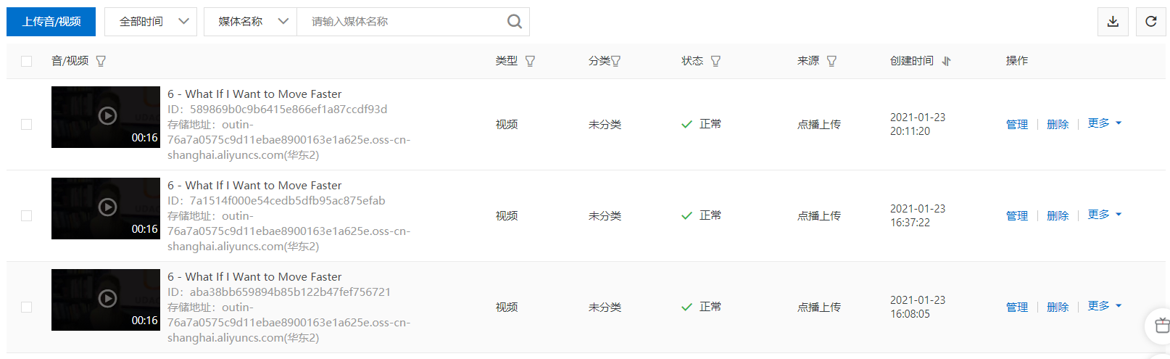The width and height of the screenshot is (1170, 359).
Task: Open the filter on the 类型 column
Action: (530, 61)
